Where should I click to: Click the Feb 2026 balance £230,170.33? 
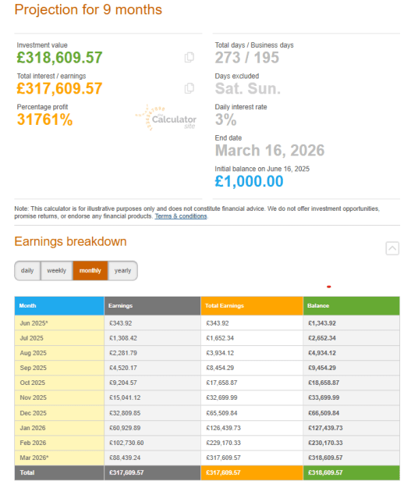[325, 443]
